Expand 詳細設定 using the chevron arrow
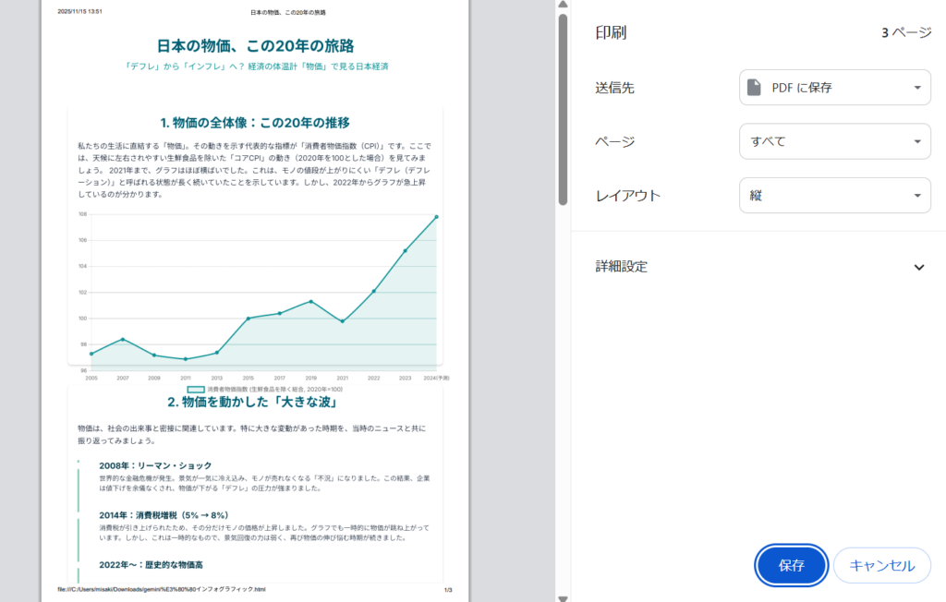This screenshot has width=946, height=602. coord(918,267)
